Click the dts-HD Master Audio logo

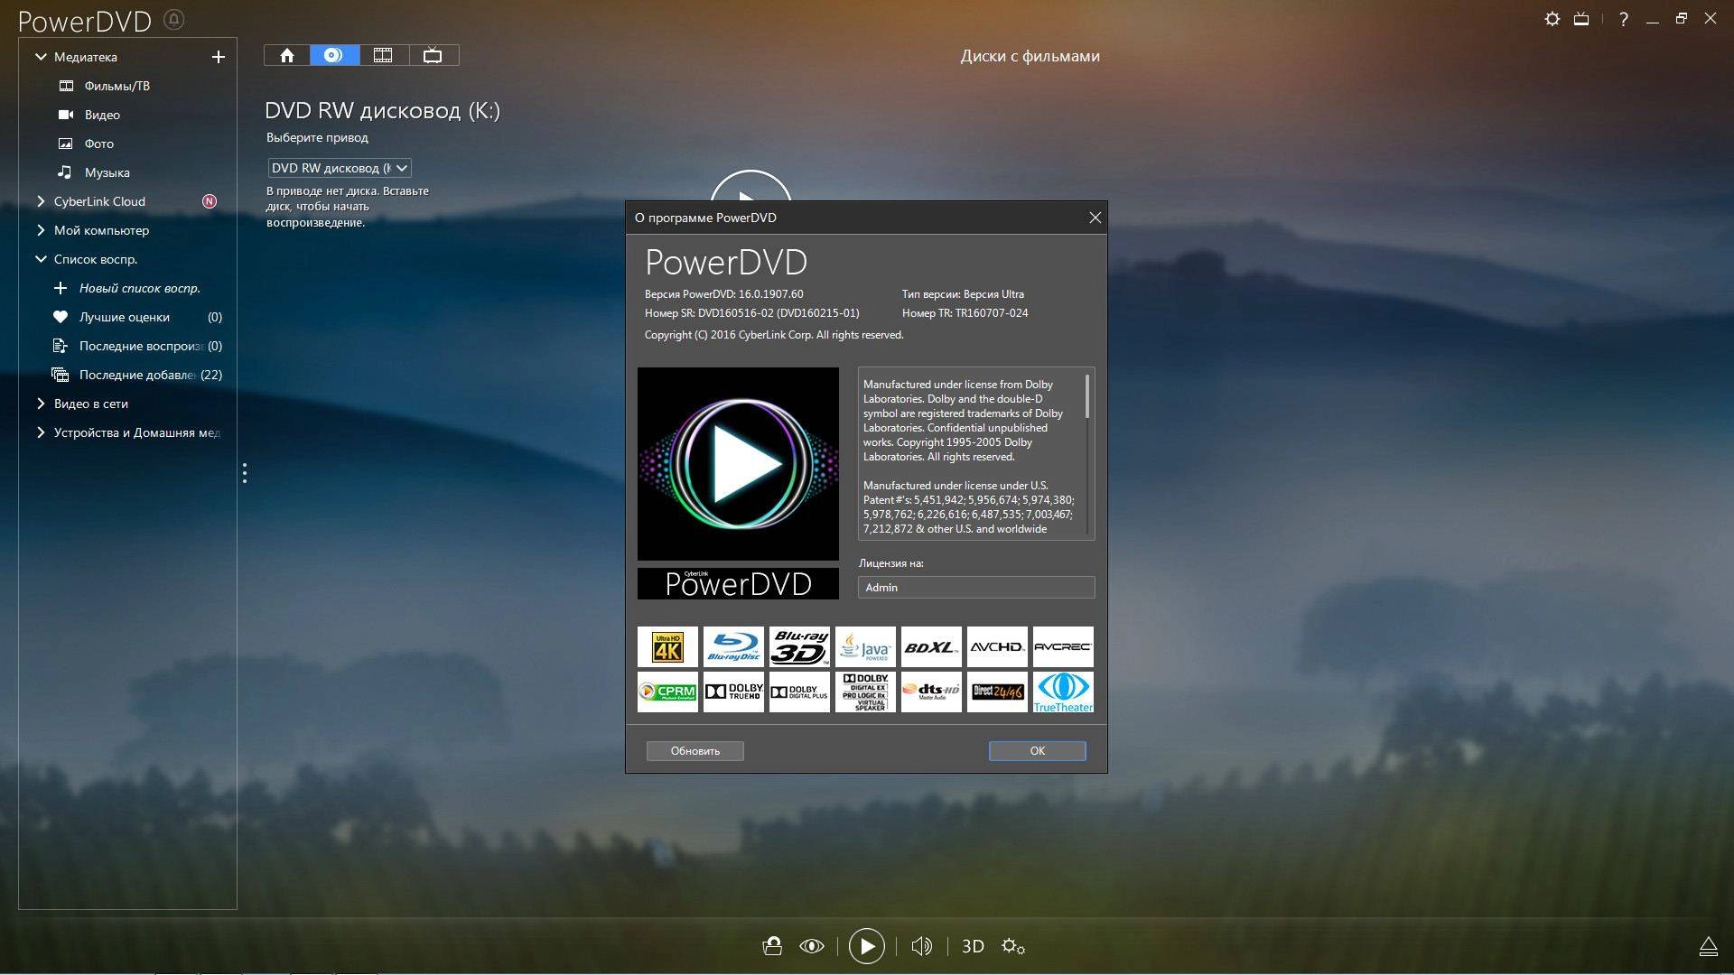click(931, 692)
